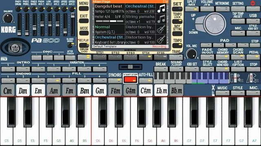The height and width of the screenshot is (146, 261).
Task: Tap the Gm chord button
Action: 100,90
